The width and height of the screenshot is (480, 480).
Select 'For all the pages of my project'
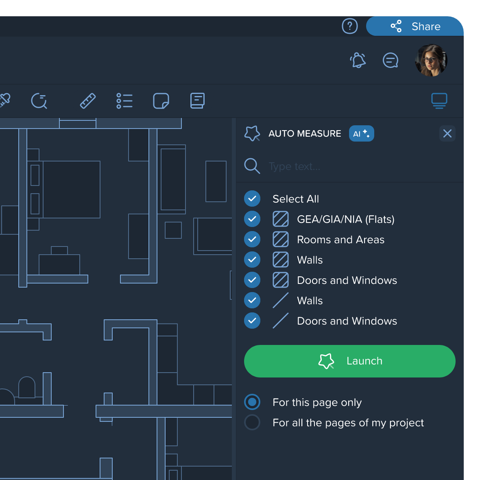(x=252, y=422)
